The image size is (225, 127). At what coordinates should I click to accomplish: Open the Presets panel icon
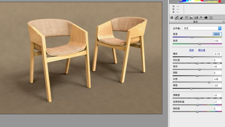[211, 18]
